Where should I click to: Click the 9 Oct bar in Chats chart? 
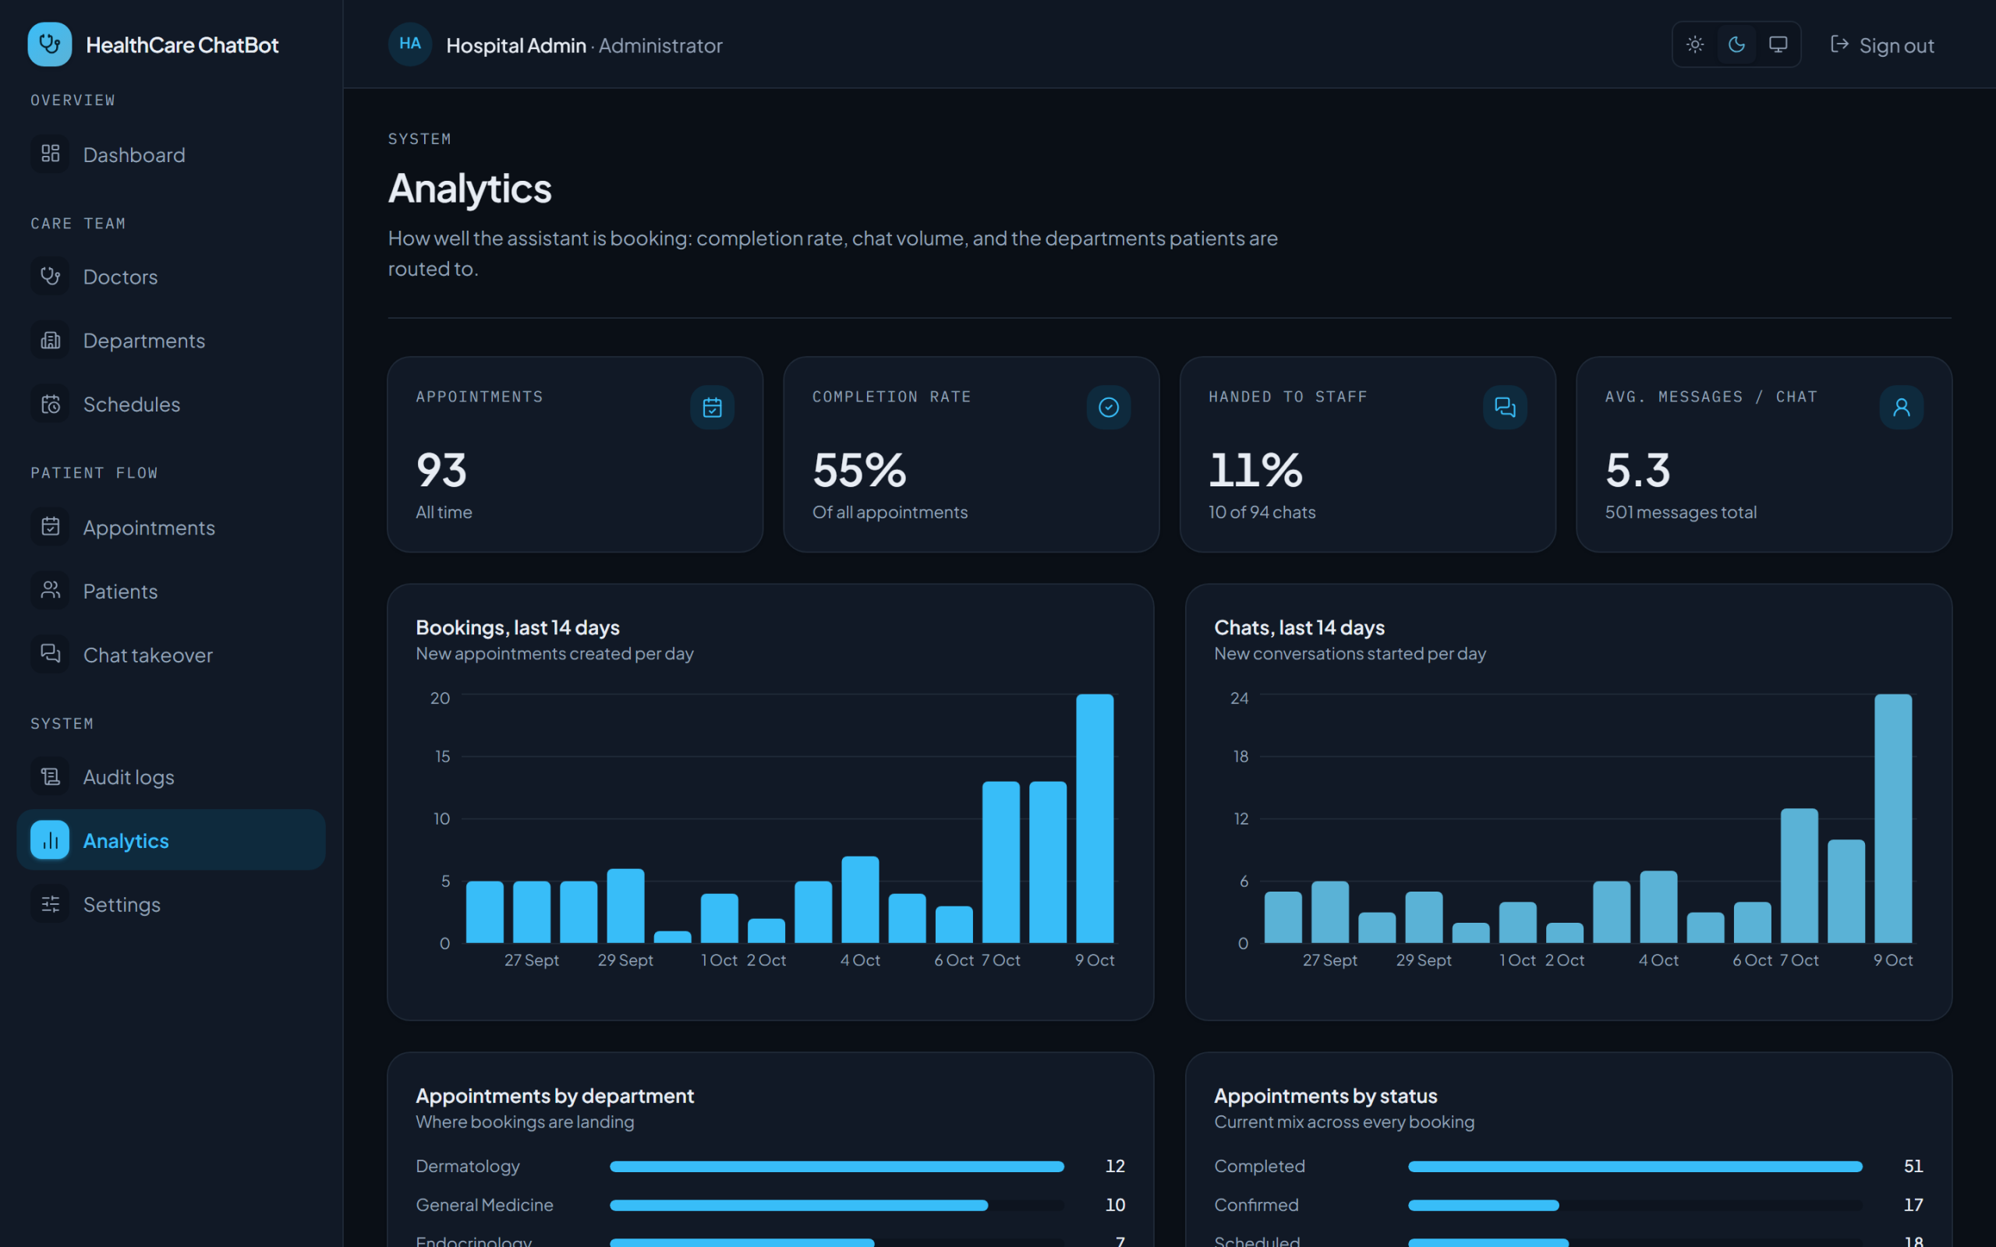[x=1893, y=818]
